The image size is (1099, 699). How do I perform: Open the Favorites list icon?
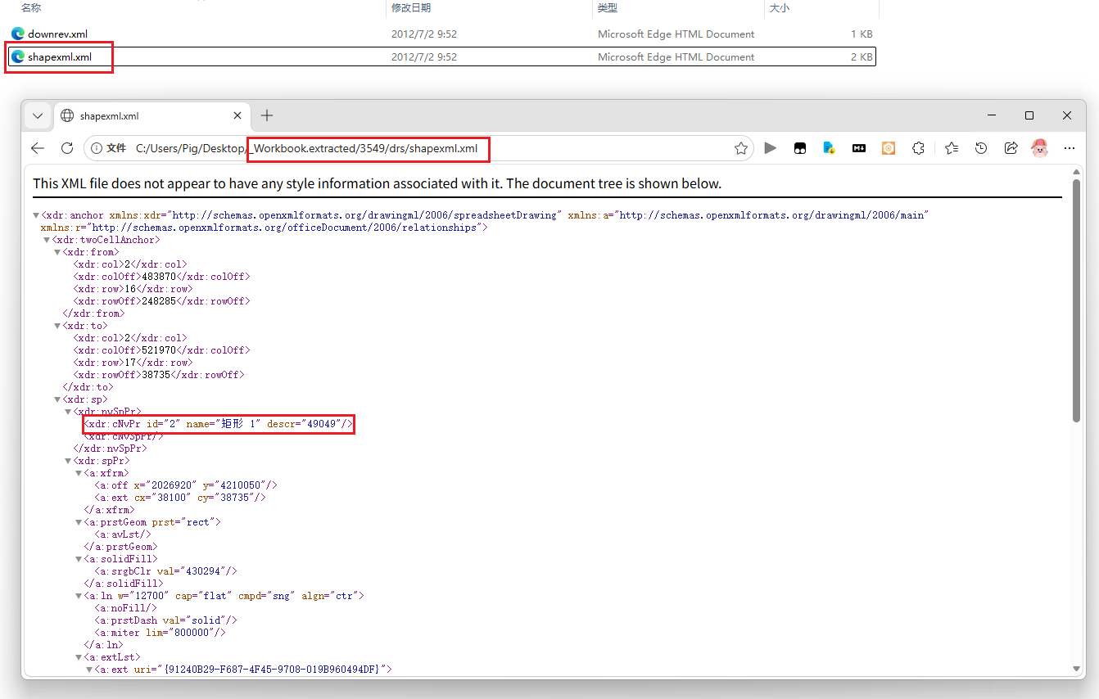tap(952, 148)
